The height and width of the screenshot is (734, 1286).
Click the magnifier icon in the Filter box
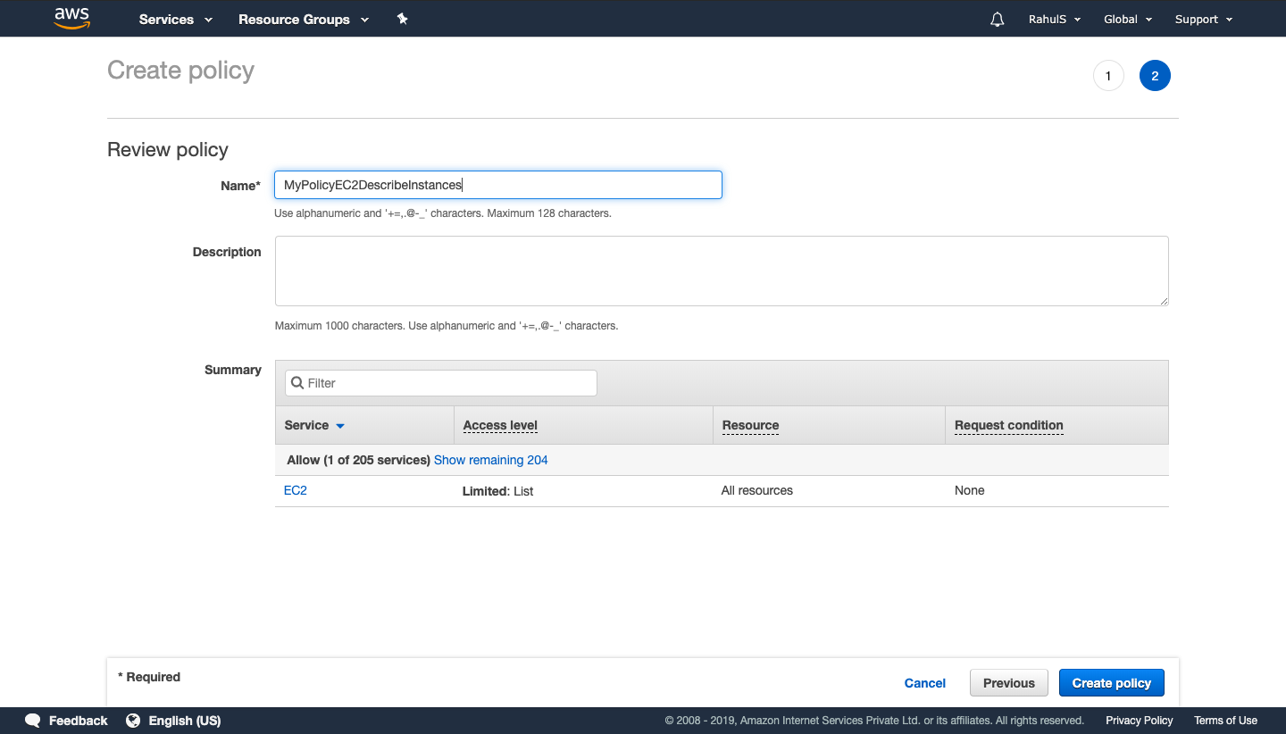coord(297,382)
